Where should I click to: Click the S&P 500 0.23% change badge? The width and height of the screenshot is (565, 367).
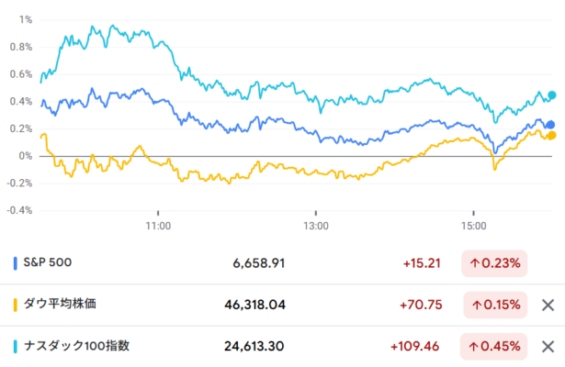pos(495,263)
